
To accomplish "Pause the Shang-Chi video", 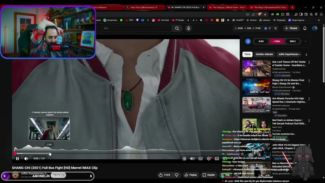I will (x=17, y=159).
